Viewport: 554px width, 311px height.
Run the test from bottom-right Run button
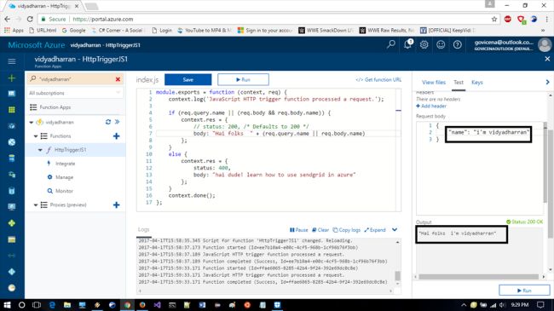[x=524, y=291]
